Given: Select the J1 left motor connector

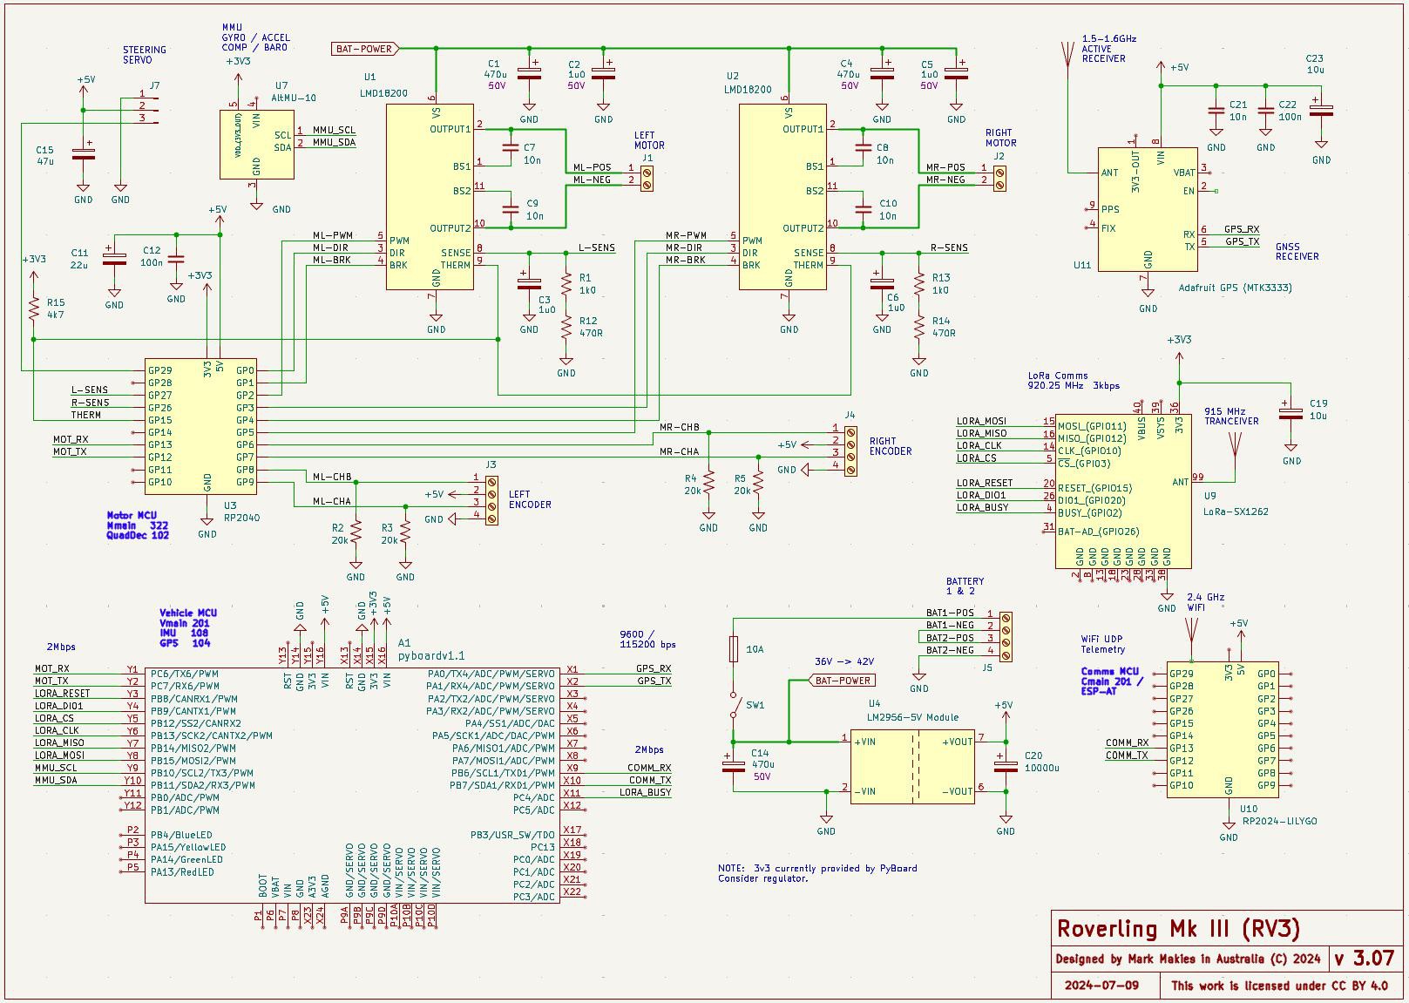Looking at the screenshot, I should click(647, 178).
